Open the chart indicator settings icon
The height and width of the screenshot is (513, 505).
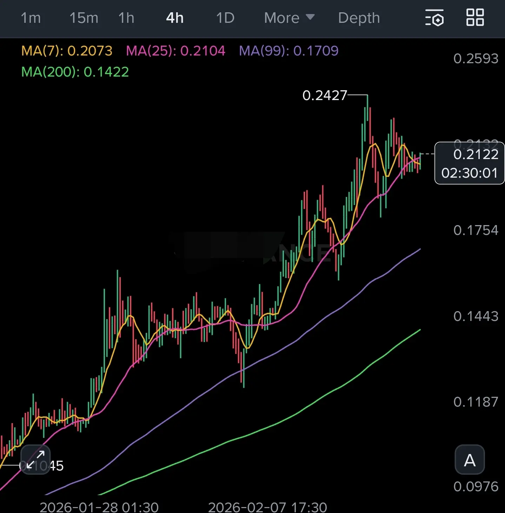click(434, 18)
